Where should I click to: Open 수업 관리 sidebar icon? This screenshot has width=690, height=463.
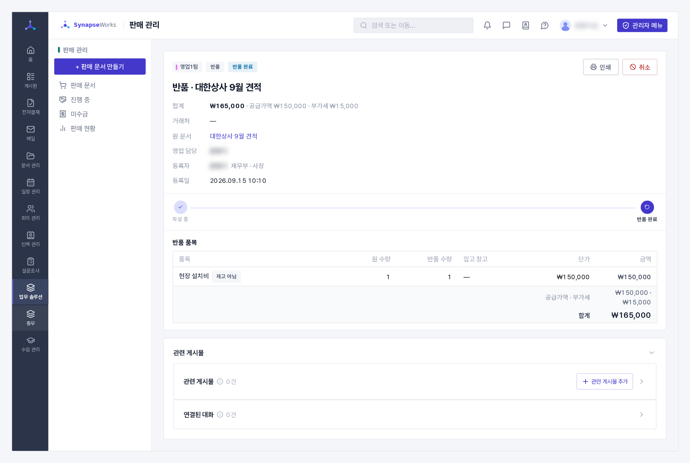click(30, 344)
